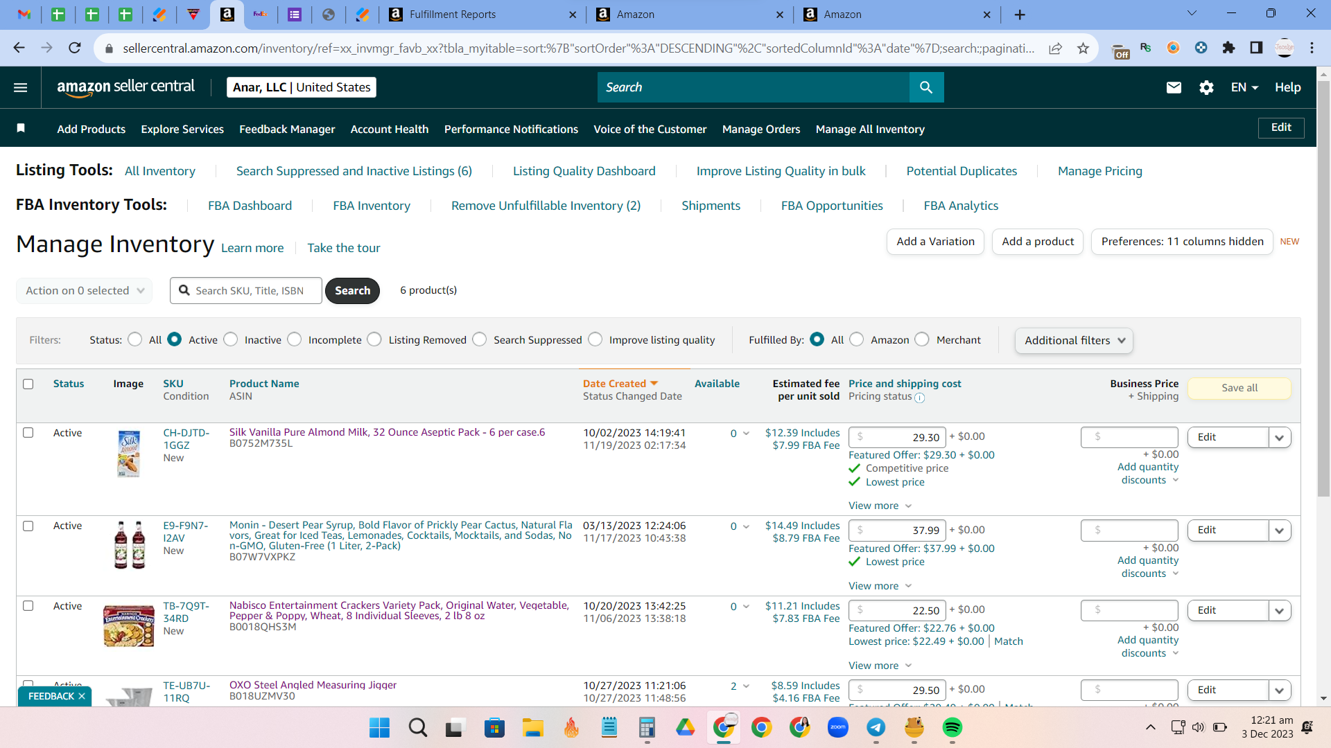Select Fulfilled By Merchant radio button

[x=922, y=339]
